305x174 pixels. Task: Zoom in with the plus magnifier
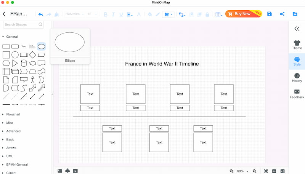[x=231, y=171]
